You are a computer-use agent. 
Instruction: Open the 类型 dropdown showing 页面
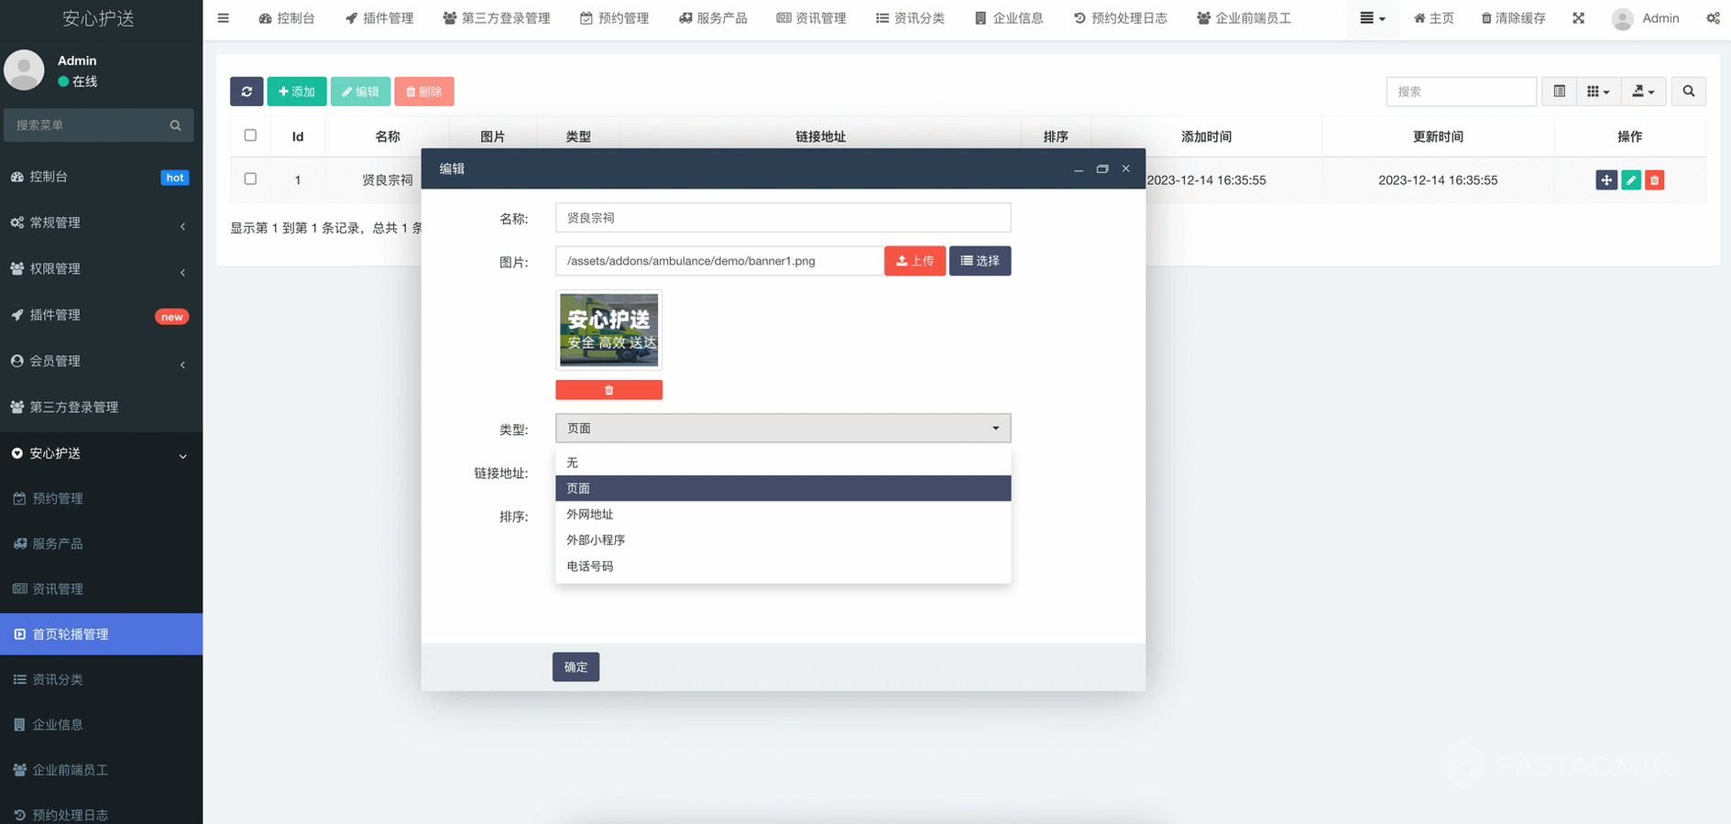783,428
